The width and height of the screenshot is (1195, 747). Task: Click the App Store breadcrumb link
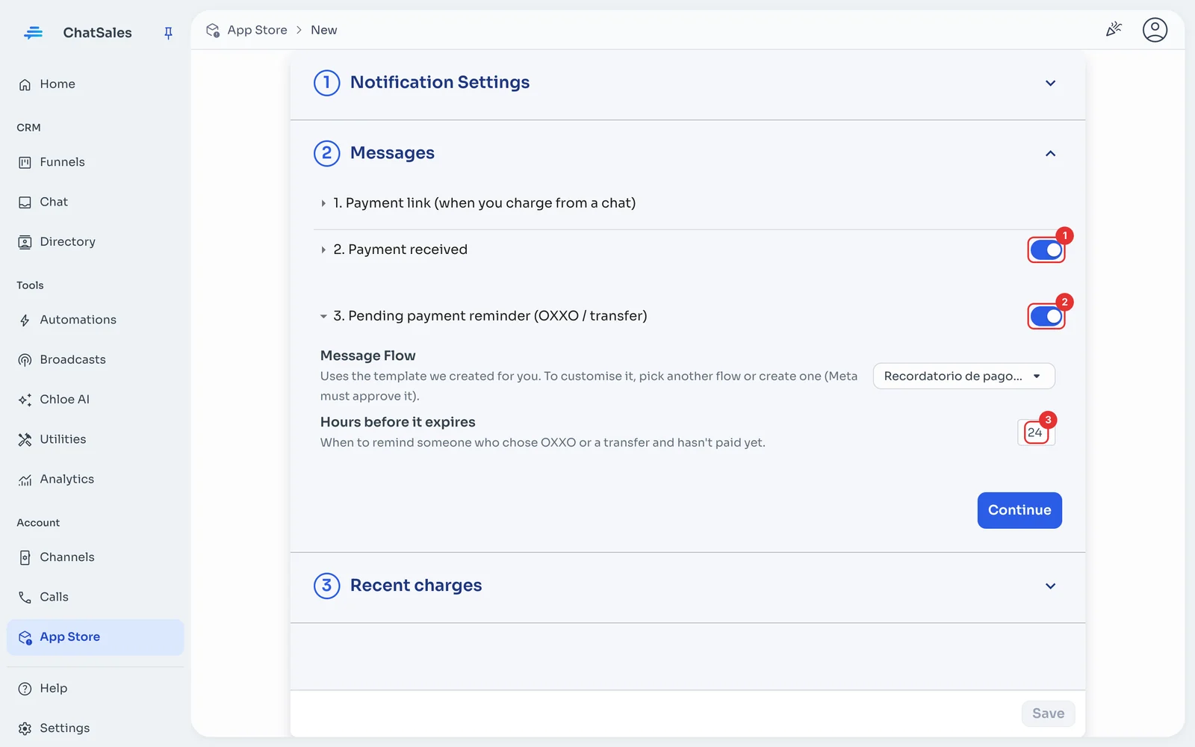257,30
